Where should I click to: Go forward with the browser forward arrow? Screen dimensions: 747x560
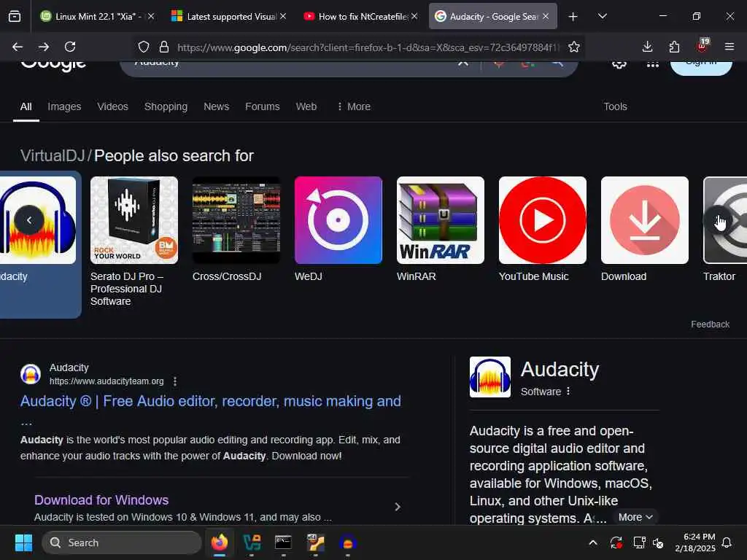(44, 47)
